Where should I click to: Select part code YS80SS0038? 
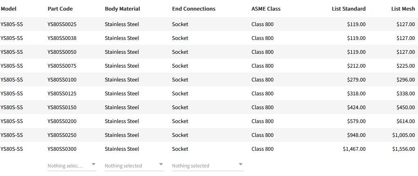[62, 38]
